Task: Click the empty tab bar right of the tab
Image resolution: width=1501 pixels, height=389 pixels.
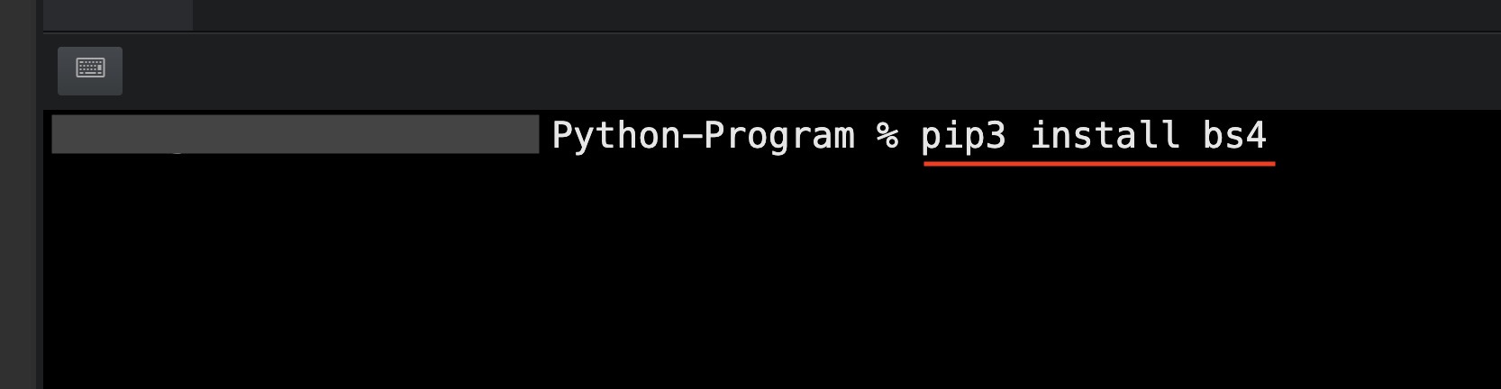Action: click(811, 14)
